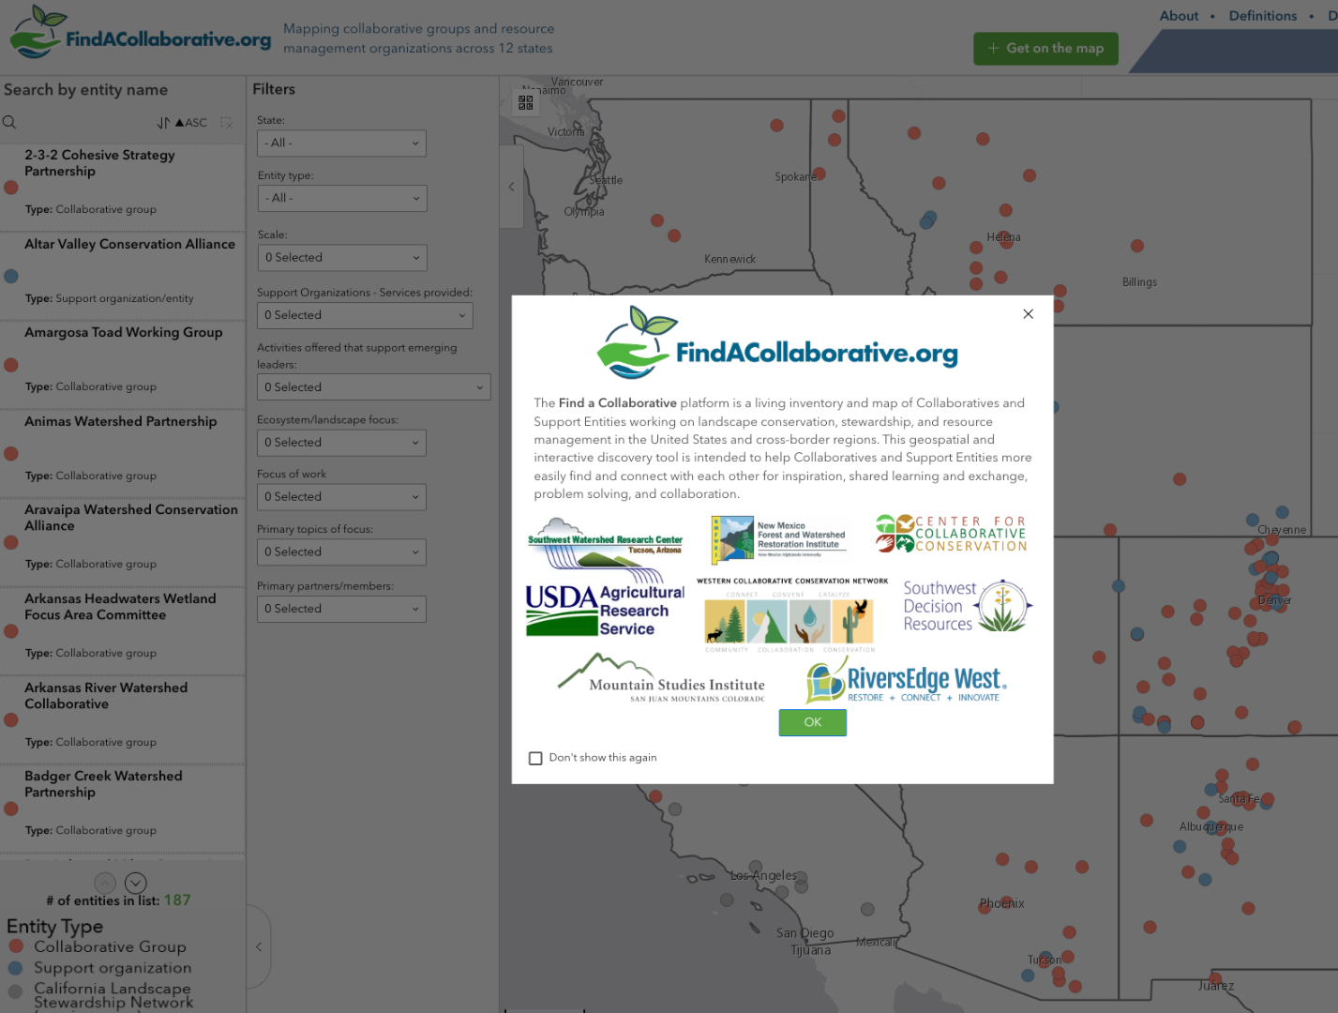Click red dot beside 2-3-2 Cohesive Strategy Partnership
Viewport: 1338px width, 1013px height.
pyautogui.click(x=11, y=188)
